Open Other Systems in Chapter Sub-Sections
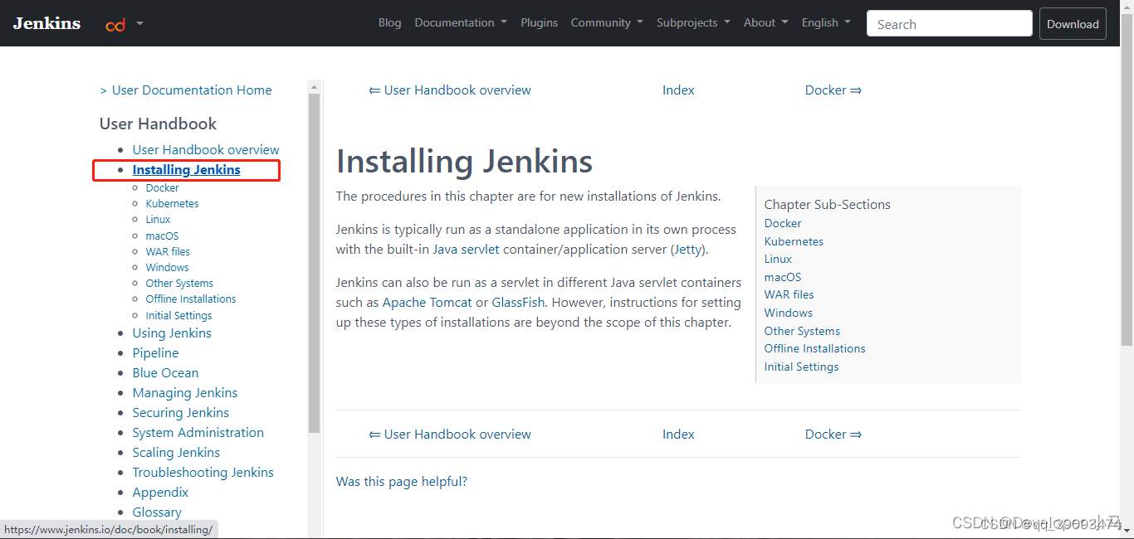 (x=802, y=331)
